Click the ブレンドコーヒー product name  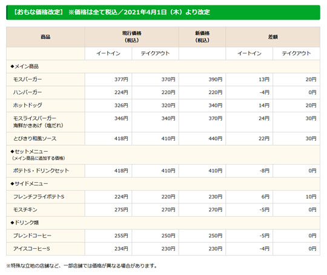point(32,236)
